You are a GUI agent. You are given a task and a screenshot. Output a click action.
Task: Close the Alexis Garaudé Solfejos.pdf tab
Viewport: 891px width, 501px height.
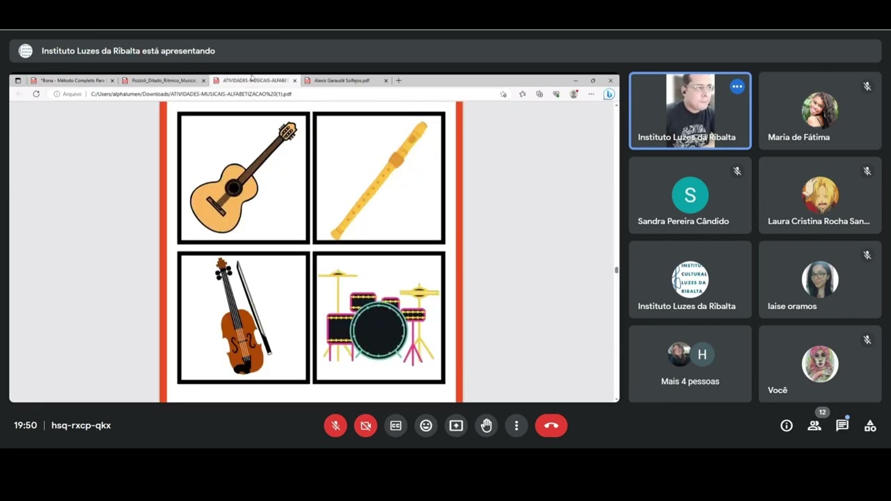pos(386,81)
